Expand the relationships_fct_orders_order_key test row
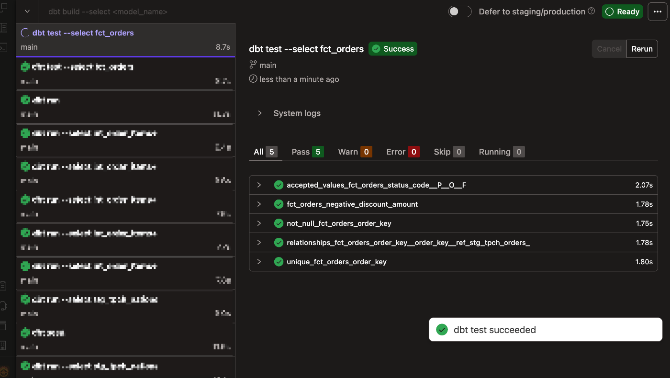Viewport: 670px width, 378px height. (x=259, y=243)
